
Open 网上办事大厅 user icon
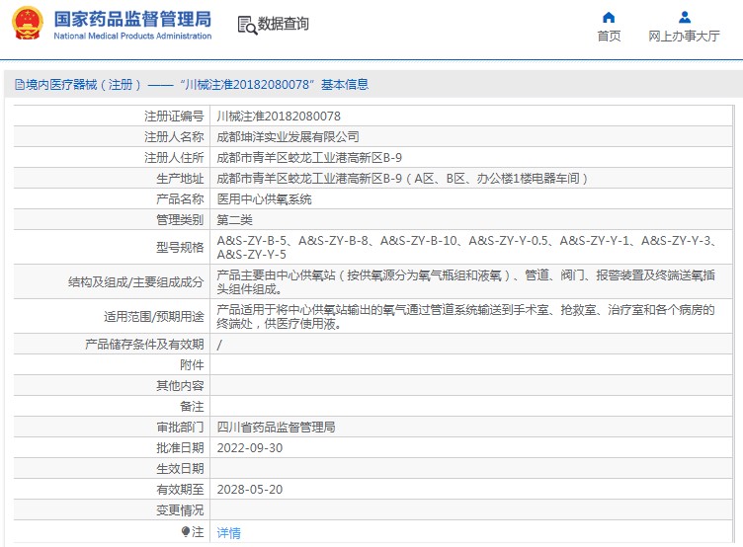point(685,18)
